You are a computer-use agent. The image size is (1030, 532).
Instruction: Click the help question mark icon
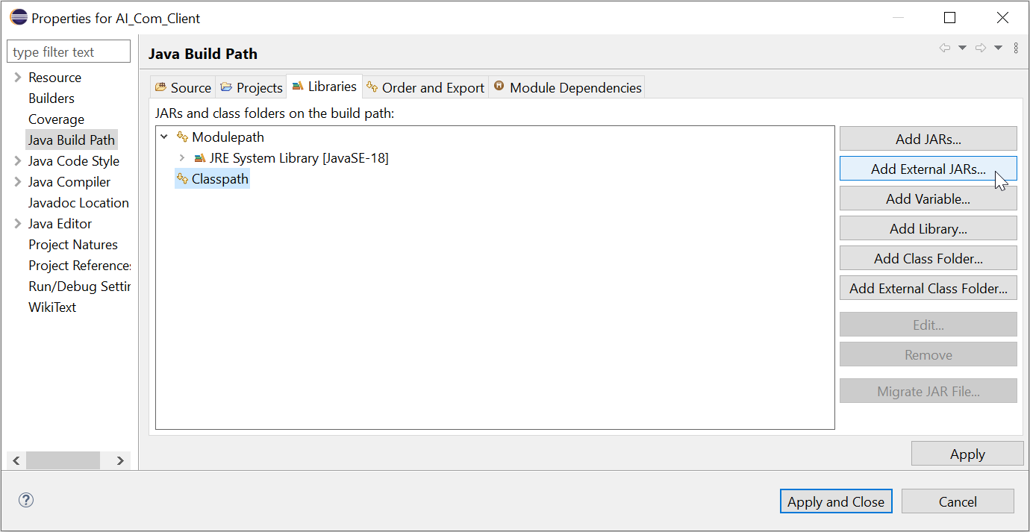[26, 500]
